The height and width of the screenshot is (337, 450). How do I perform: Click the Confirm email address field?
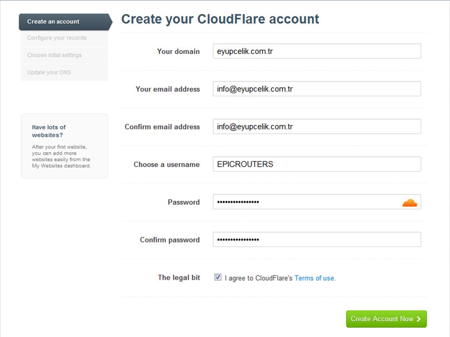(x=317, y=127)
